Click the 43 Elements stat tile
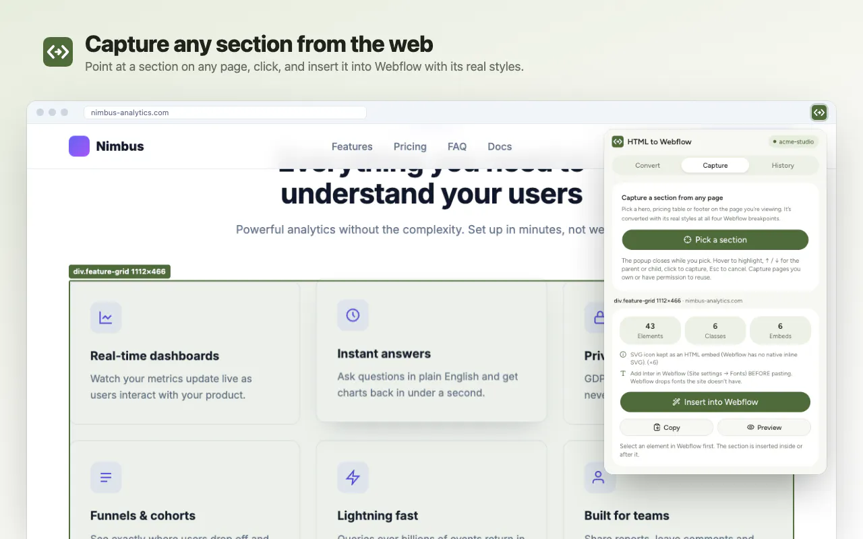Screen dimensions: 863x539 click(650, 330)
